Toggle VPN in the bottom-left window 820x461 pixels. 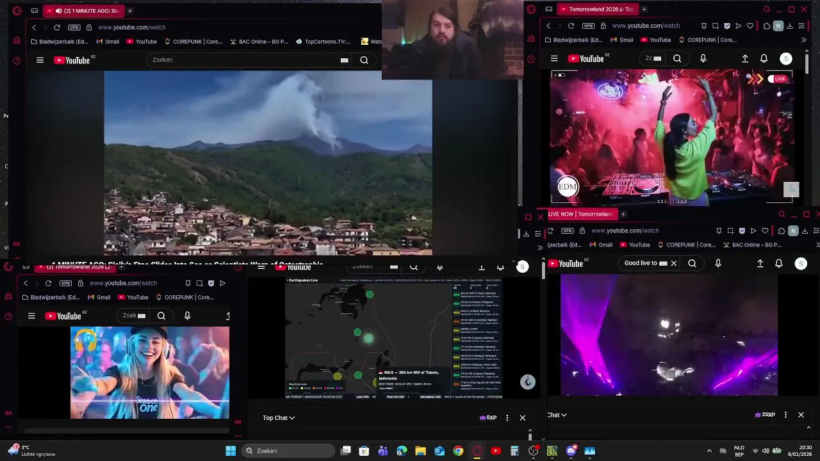(x=65, y=283)
